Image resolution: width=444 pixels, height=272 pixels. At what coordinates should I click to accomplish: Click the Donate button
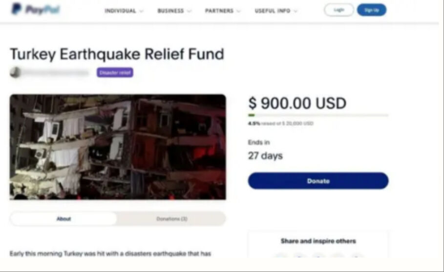click(318, 181)
